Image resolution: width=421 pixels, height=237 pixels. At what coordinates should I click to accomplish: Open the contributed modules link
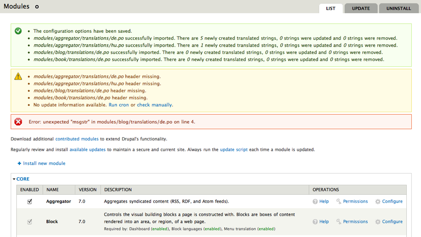coord(77,139)
